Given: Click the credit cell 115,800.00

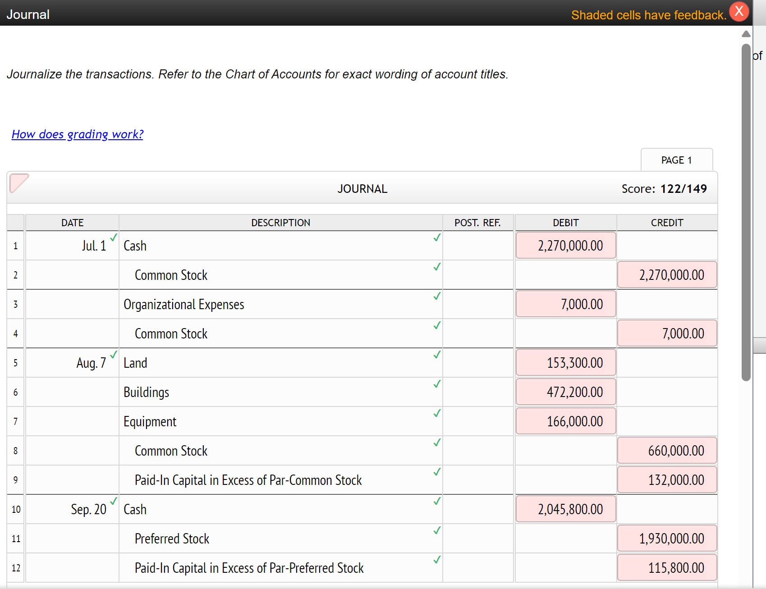Looking at the screenshot, I should [x=667, y=568].
